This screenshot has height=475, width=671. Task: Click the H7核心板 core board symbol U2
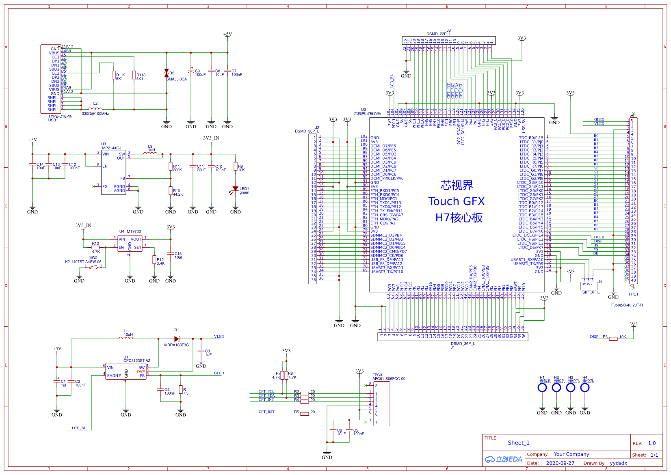click(x=457, y=203)
